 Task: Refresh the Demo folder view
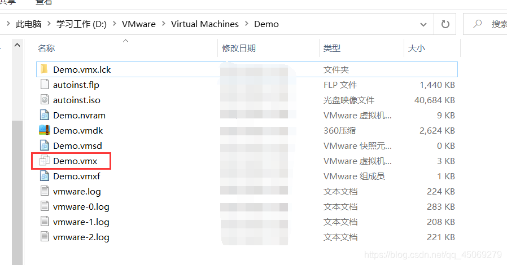[445, 24]
